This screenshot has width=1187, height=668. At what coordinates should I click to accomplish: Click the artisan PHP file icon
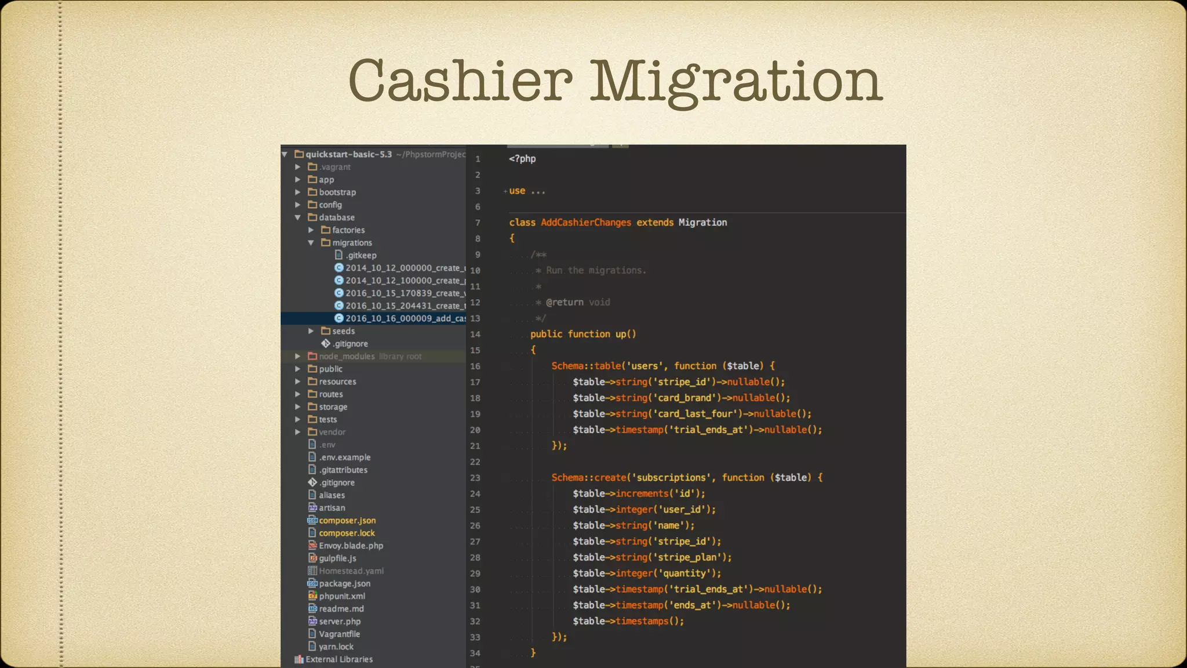click(312, 508)
